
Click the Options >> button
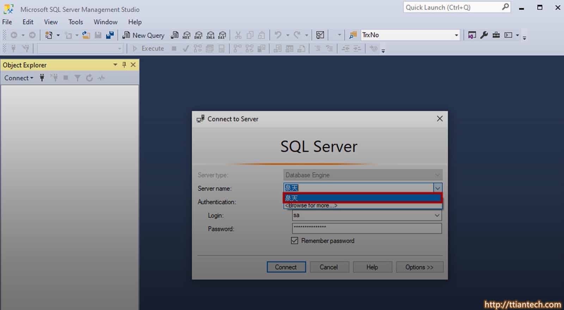(x=419, y=267)
